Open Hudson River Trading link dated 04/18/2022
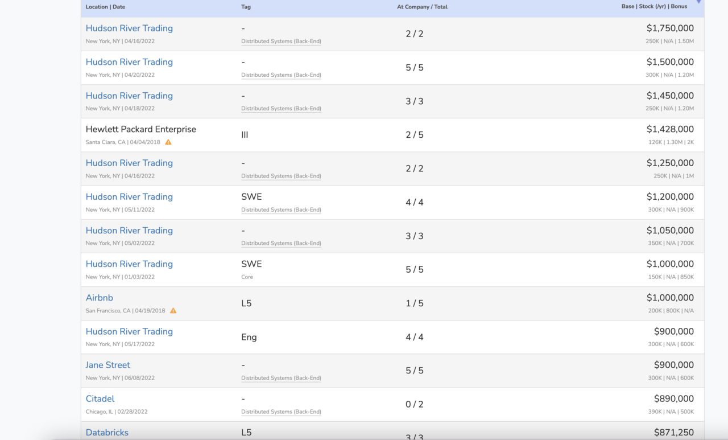 [x=129, y=96]
